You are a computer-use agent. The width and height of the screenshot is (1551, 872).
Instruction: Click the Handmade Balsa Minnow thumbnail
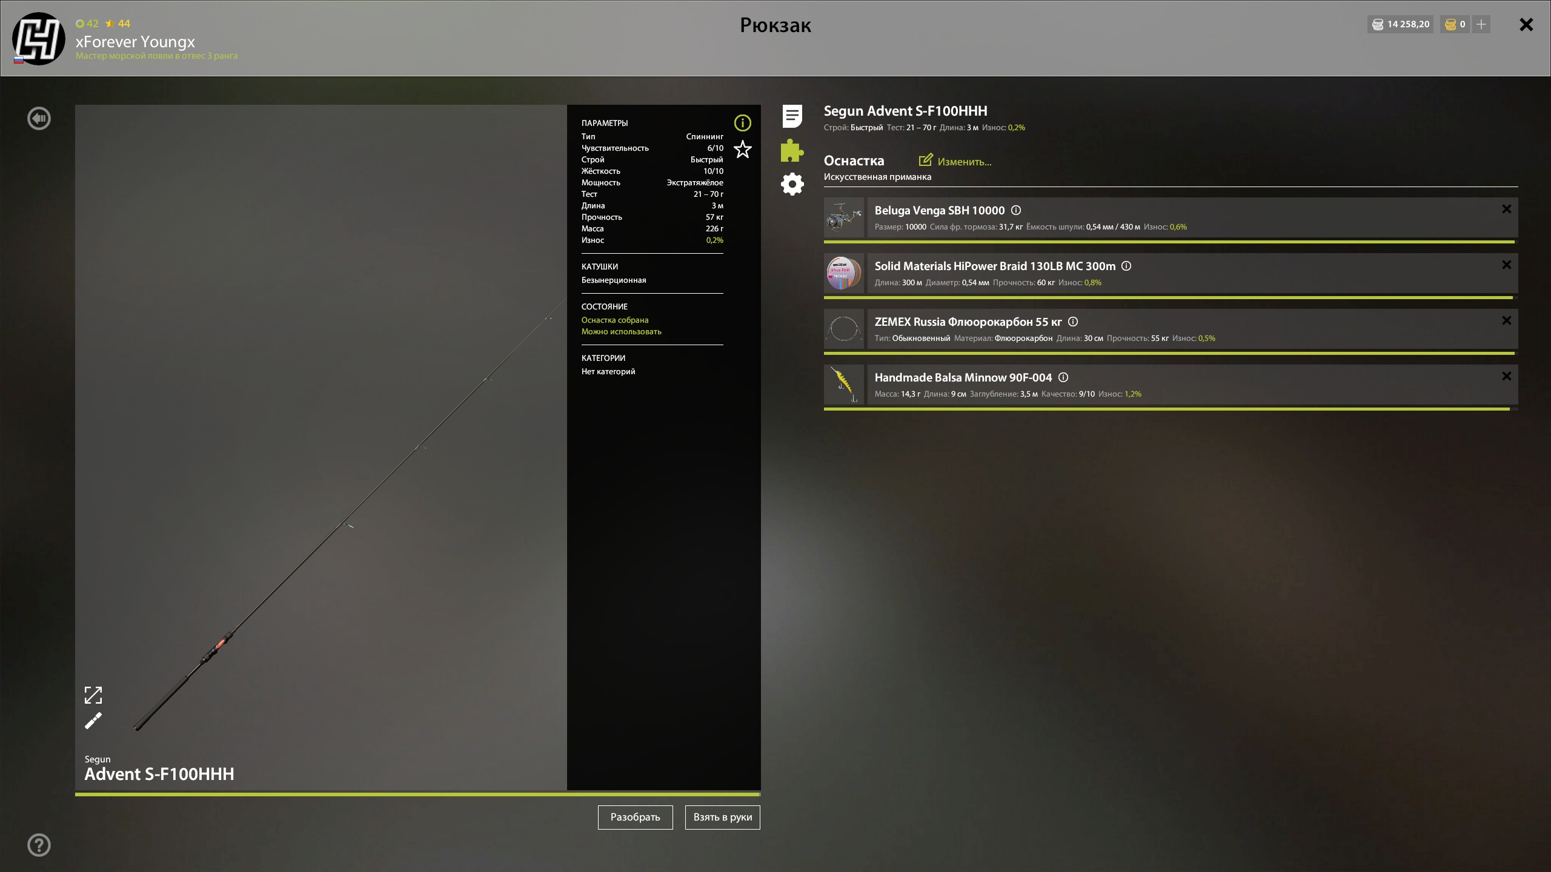[x=843, y=385]
